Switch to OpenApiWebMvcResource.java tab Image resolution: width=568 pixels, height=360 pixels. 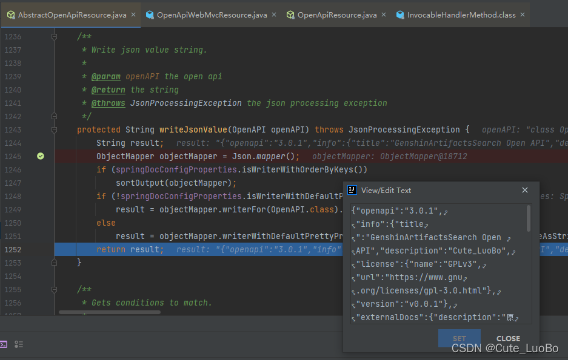[212, 15]
